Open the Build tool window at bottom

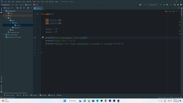[59, 95]
